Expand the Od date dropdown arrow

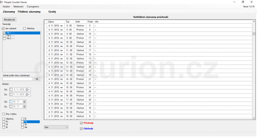pyautogui.click(x=29, y=89)
